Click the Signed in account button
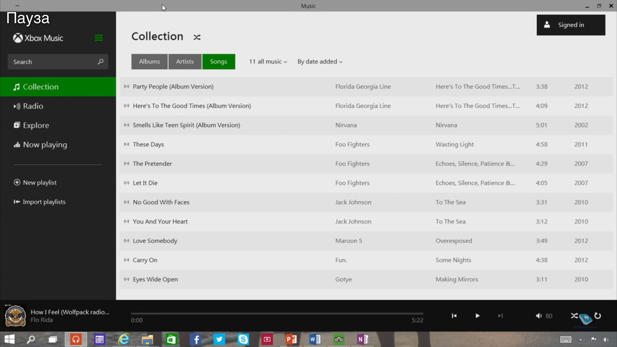The width and height of the screenshot is (617, 347). pos(571,25)
